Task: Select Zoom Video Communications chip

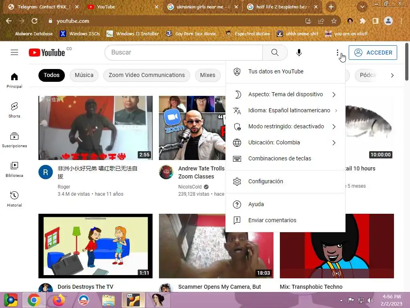Action: point(147,75)
